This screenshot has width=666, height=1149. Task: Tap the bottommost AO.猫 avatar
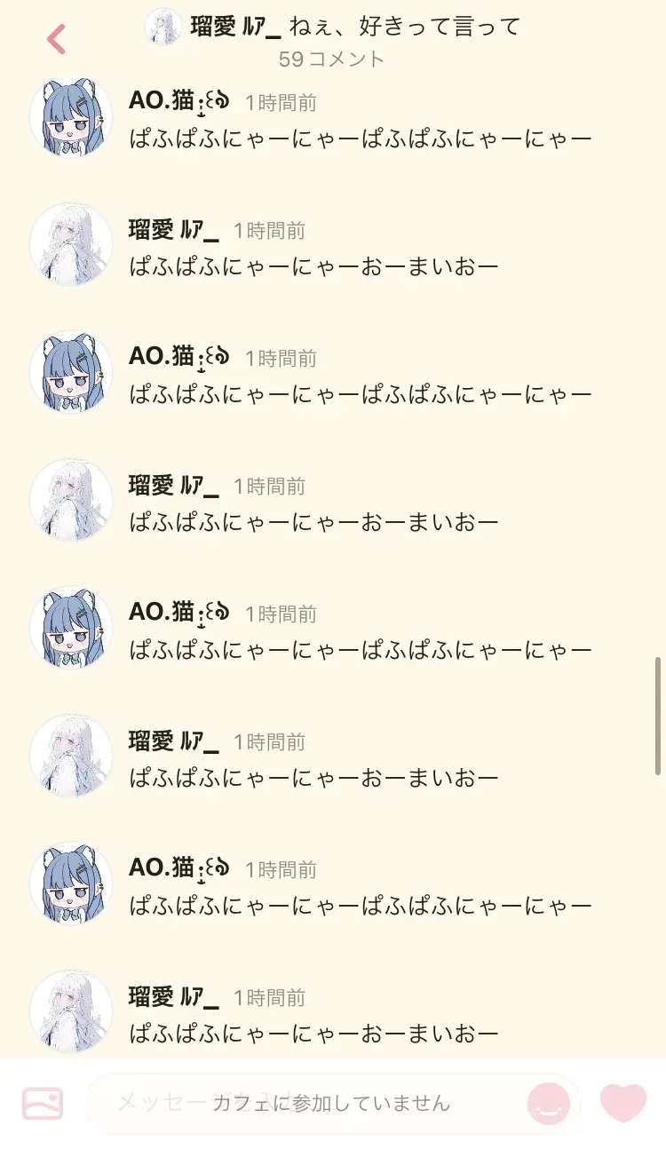[x=71, y=884]
